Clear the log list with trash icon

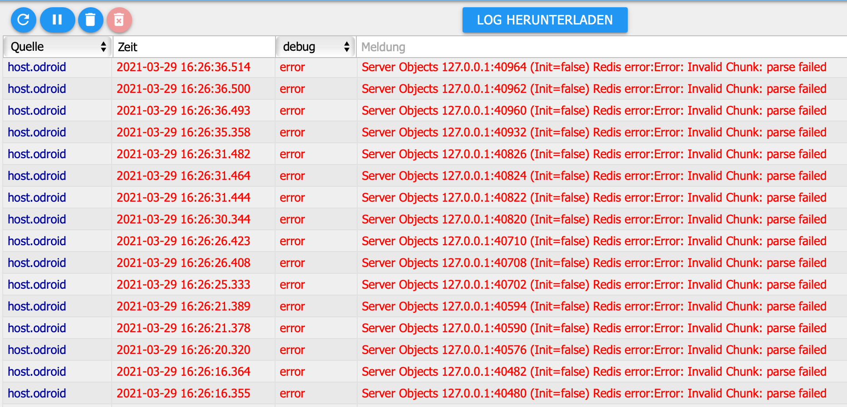[x=91, y=20]
